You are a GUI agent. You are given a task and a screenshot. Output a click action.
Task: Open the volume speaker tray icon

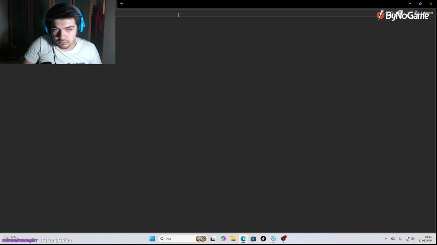pos(413,239)
